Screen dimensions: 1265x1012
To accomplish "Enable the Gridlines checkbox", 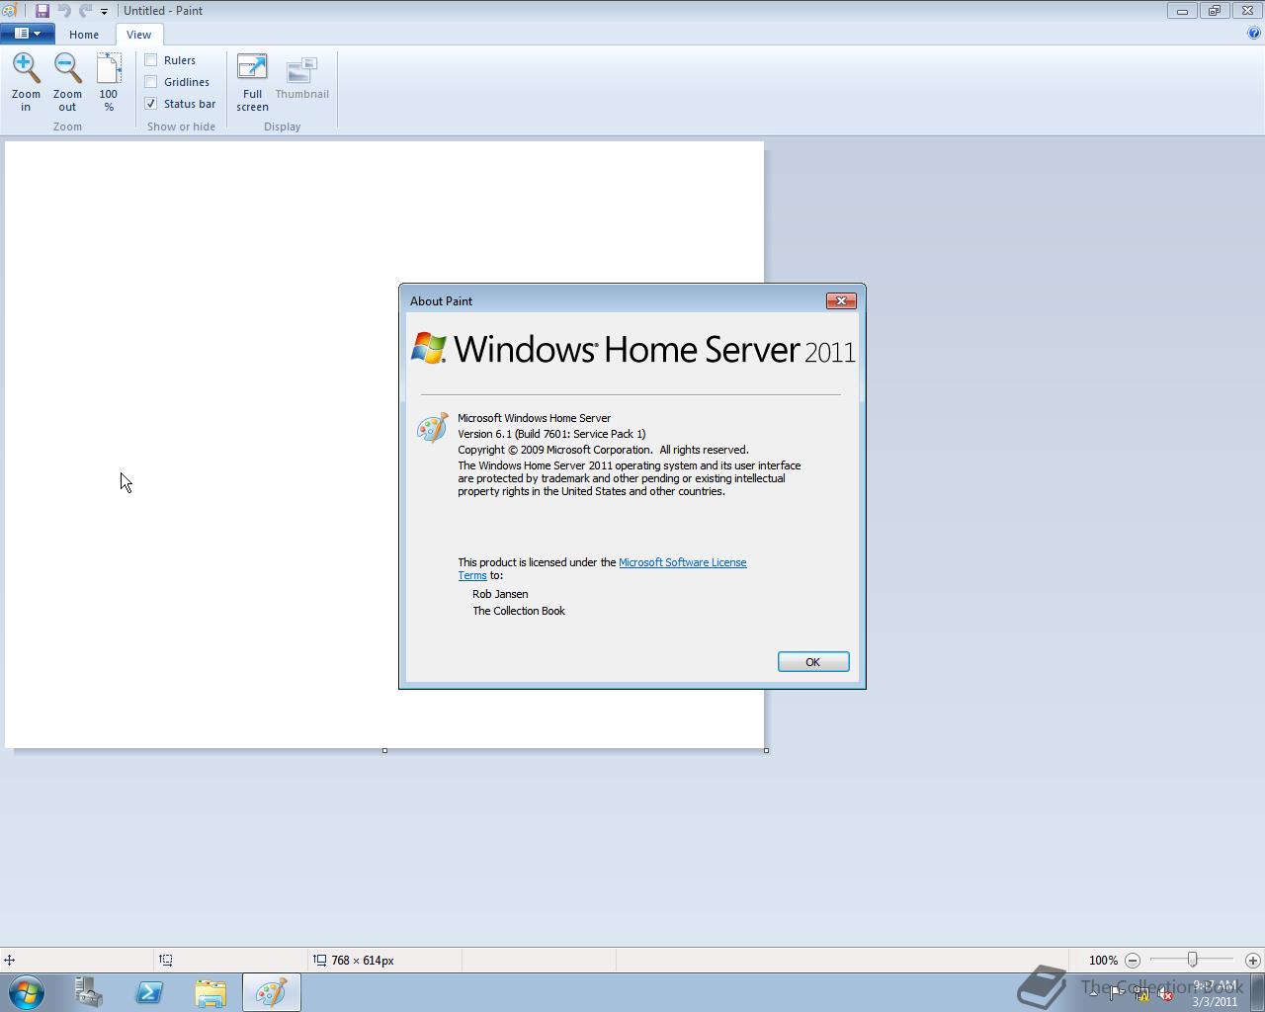I will click(151, 82).
